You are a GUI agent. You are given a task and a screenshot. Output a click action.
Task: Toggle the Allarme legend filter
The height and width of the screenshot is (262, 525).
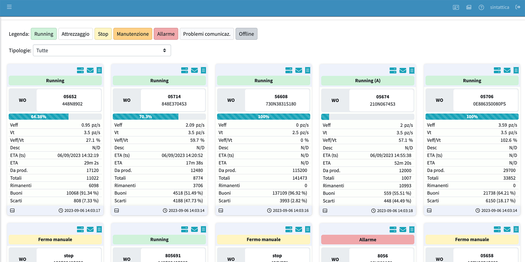pos(166,34)
